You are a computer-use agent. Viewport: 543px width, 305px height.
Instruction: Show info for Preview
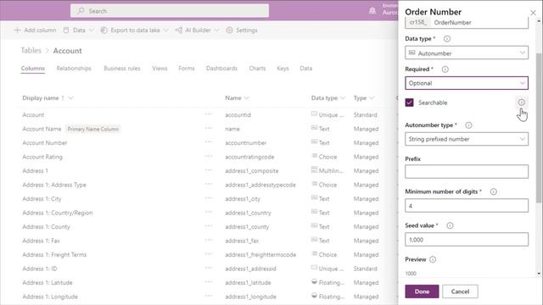(433, 259)
